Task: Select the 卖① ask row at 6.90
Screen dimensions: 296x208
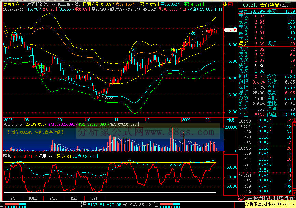Action: click(x=267, y=39)
